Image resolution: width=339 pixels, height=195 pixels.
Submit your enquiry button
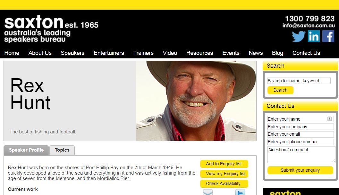click(300, 170)
